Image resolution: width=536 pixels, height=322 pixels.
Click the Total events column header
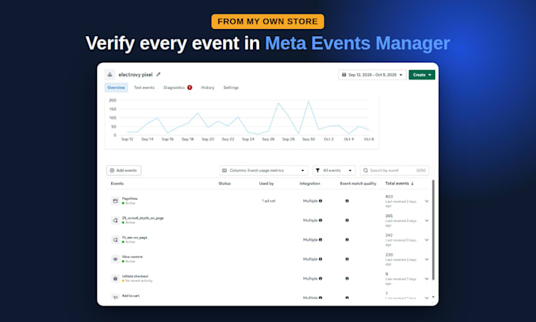coord(396,183)
